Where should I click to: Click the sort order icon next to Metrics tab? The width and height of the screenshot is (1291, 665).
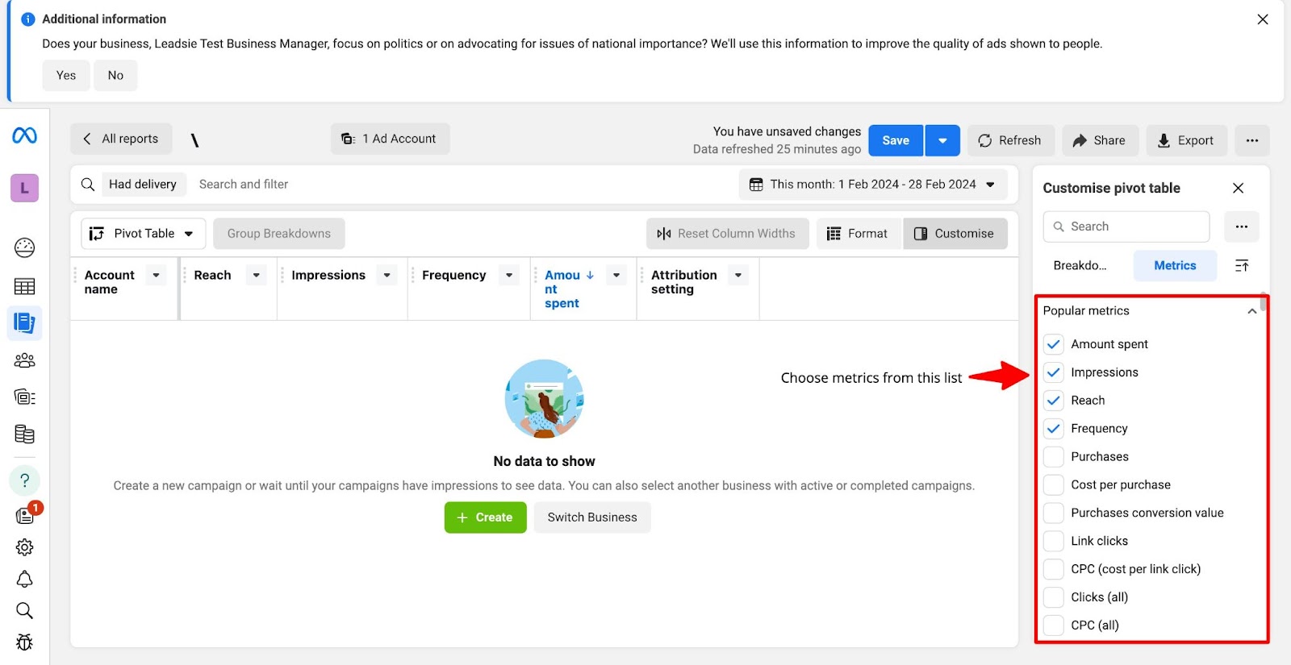click(x=1242, y=265)
